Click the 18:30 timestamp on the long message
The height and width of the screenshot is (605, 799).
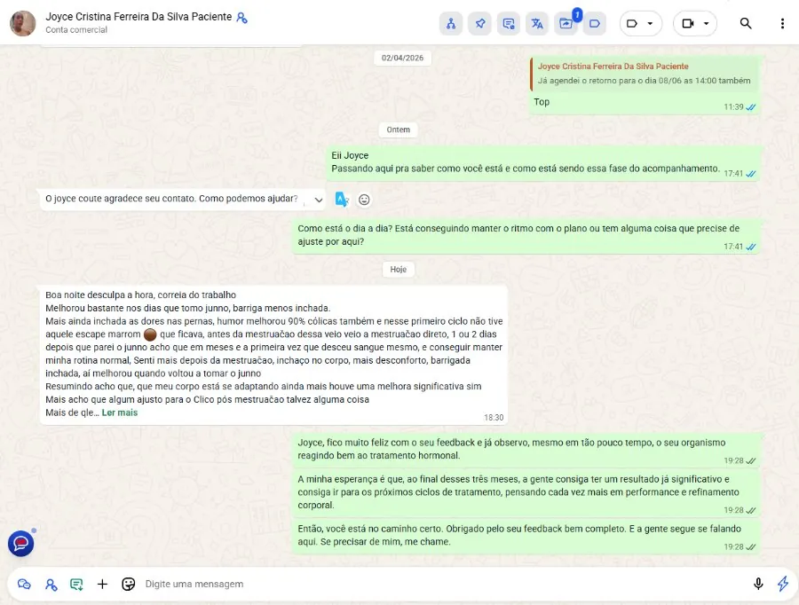coord(494,418)
